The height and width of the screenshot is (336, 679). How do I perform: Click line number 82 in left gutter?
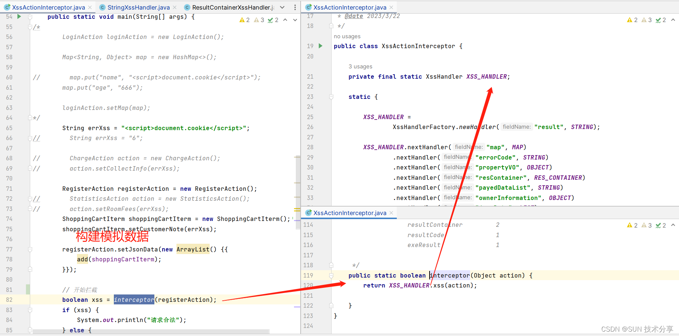tap(9, 300)
